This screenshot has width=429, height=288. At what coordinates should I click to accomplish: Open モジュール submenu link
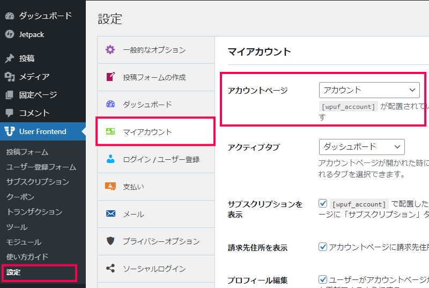(x=24, y=242)
